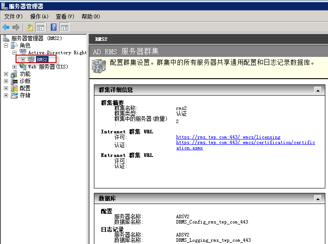
Task: Click the Server Manager title bar icon
Action: [x=4, y=6]
